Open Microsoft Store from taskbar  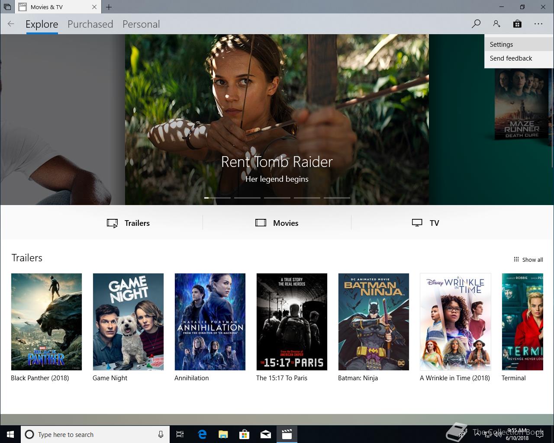245,434
